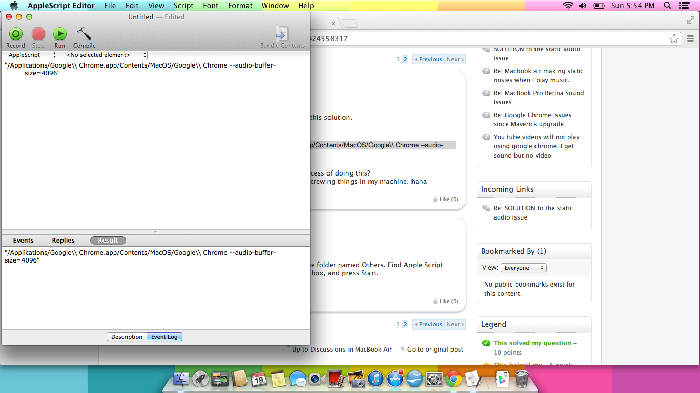Image resolution: width=700 pixels, height=393 pixels.
Task: Expand the No selected element popup
Action: coord(102,55)
